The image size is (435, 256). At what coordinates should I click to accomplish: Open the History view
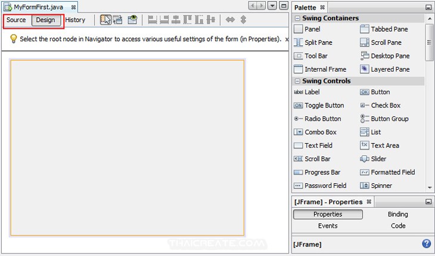point(75,20)
